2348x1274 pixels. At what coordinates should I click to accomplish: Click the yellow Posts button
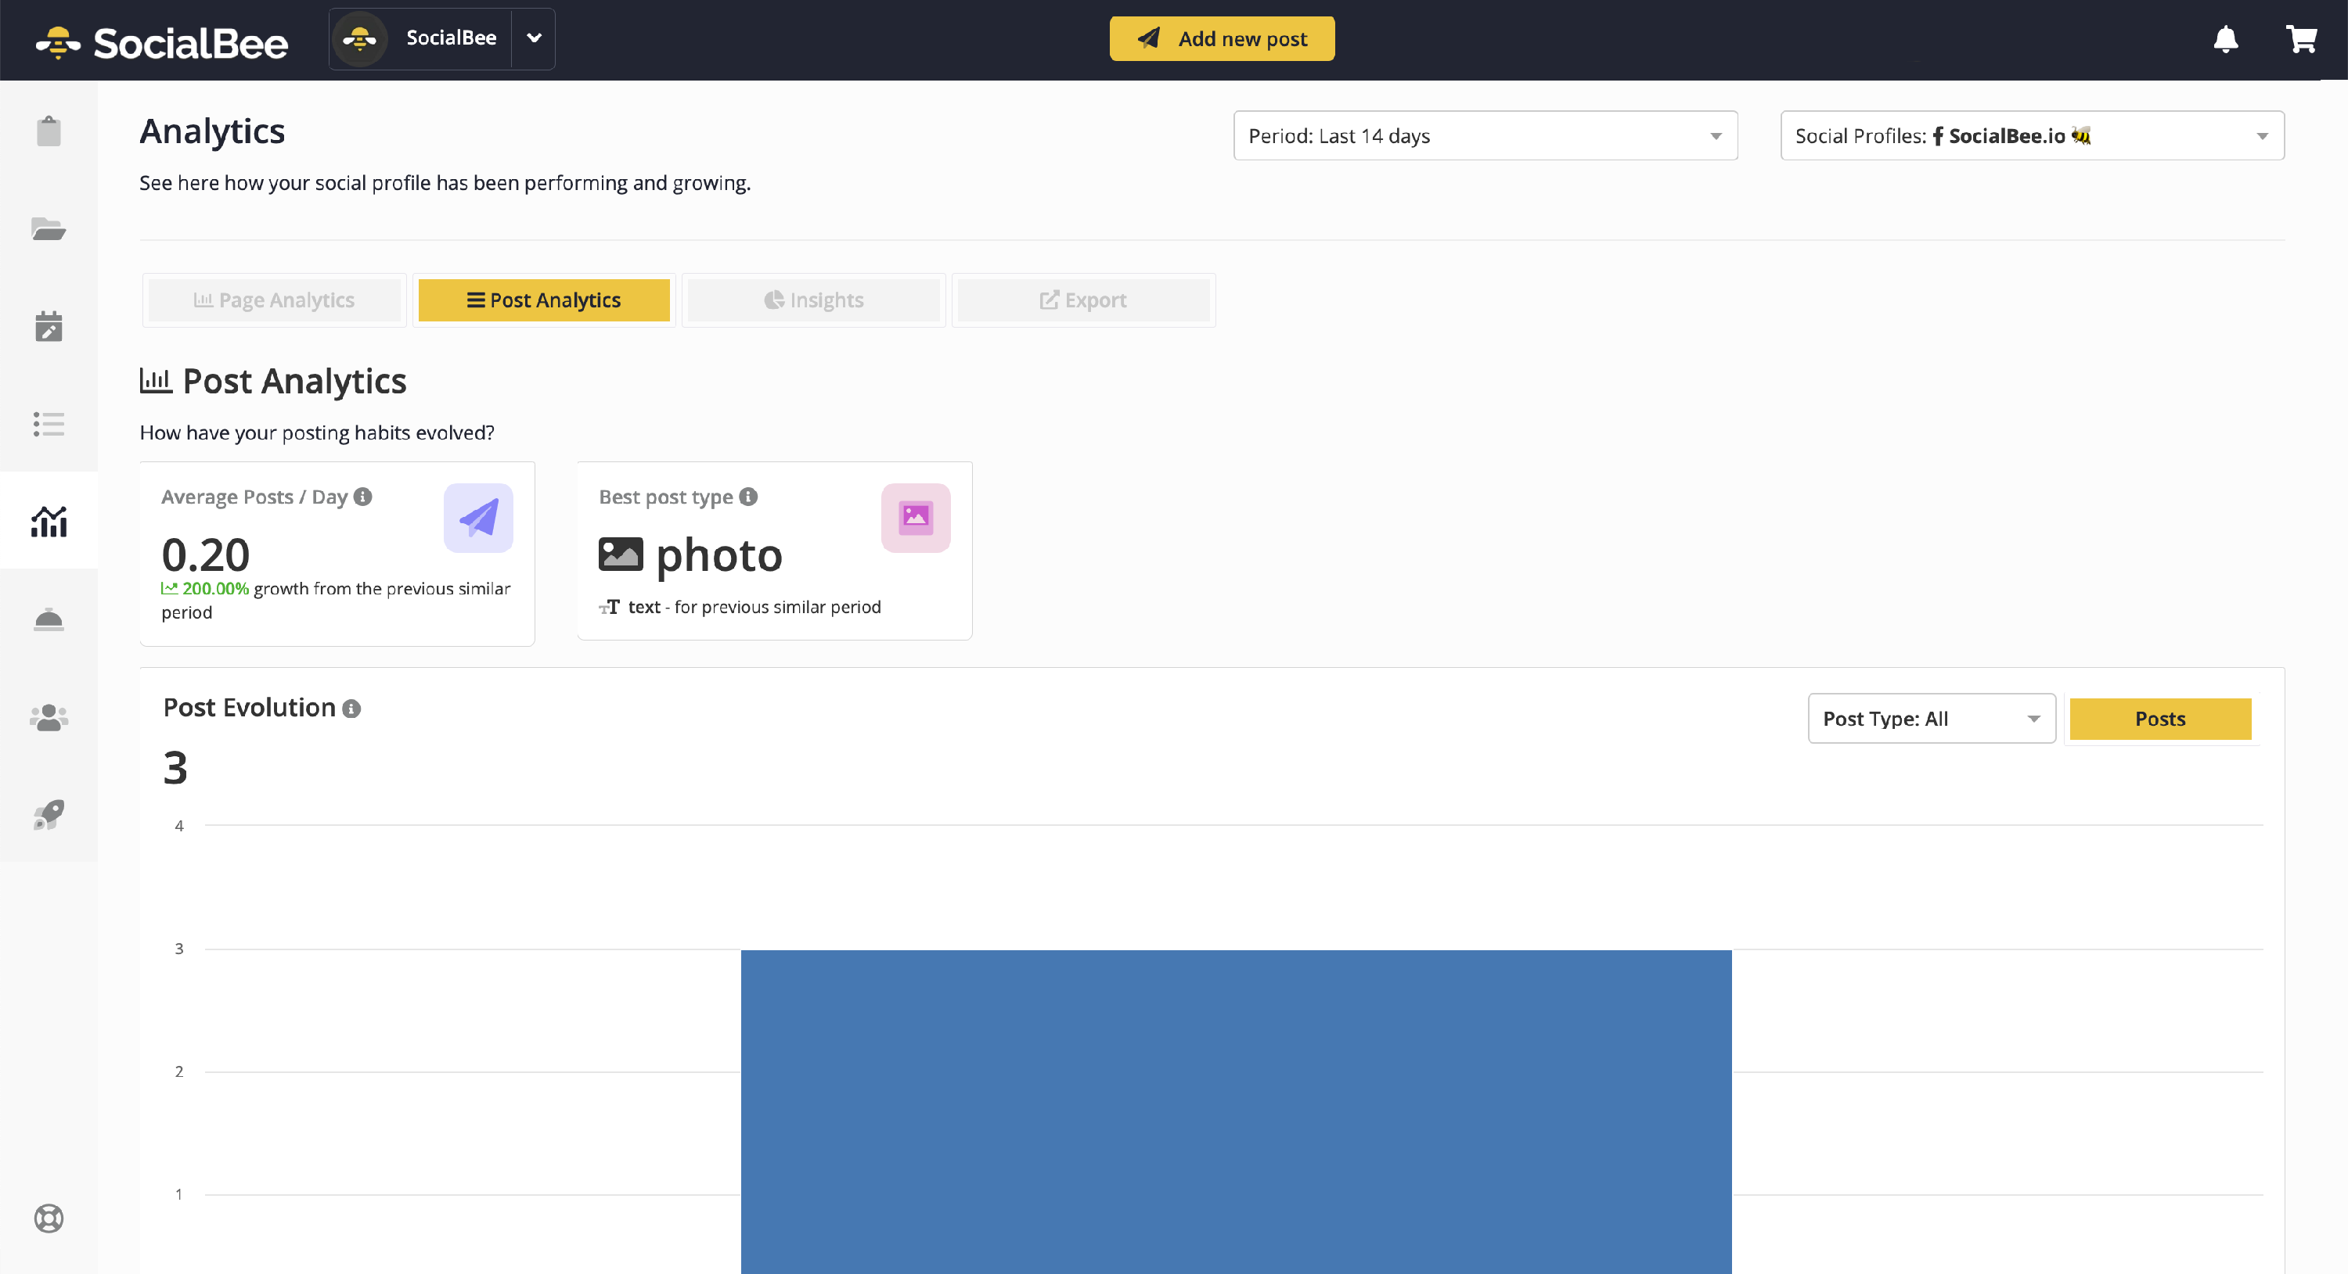click(x=2160, y=719)
